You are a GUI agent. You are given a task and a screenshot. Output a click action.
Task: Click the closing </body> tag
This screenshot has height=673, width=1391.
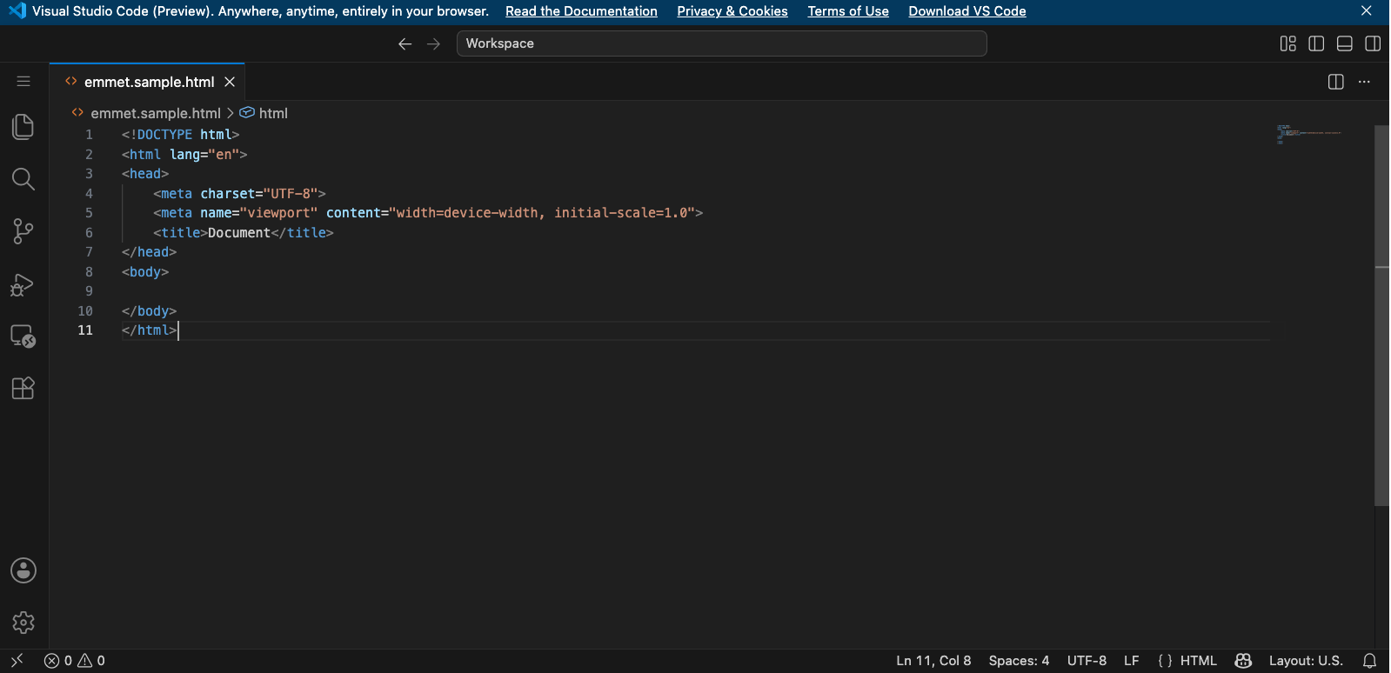pos(149,311)
